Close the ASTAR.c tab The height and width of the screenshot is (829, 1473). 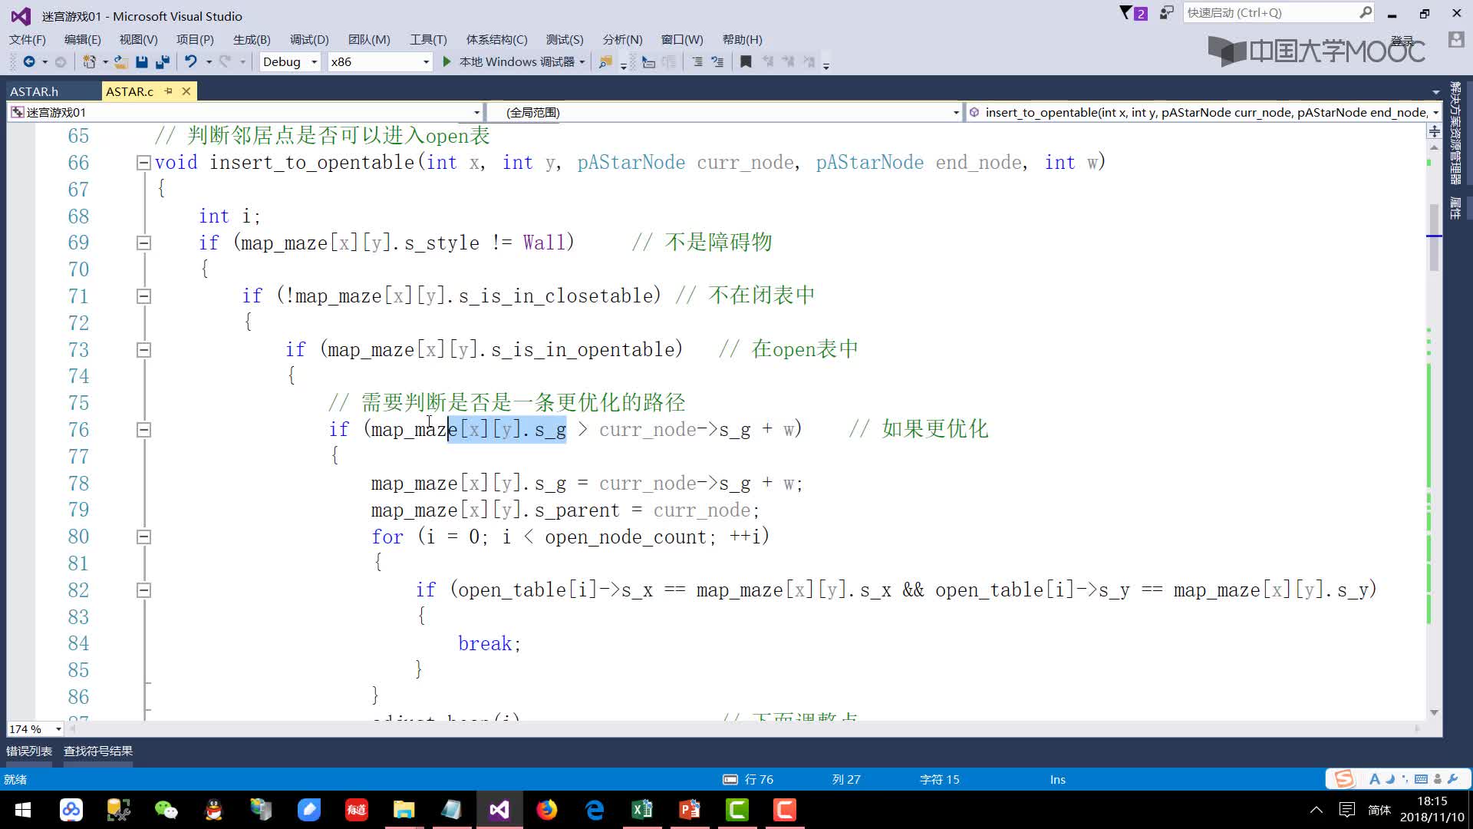186,91
